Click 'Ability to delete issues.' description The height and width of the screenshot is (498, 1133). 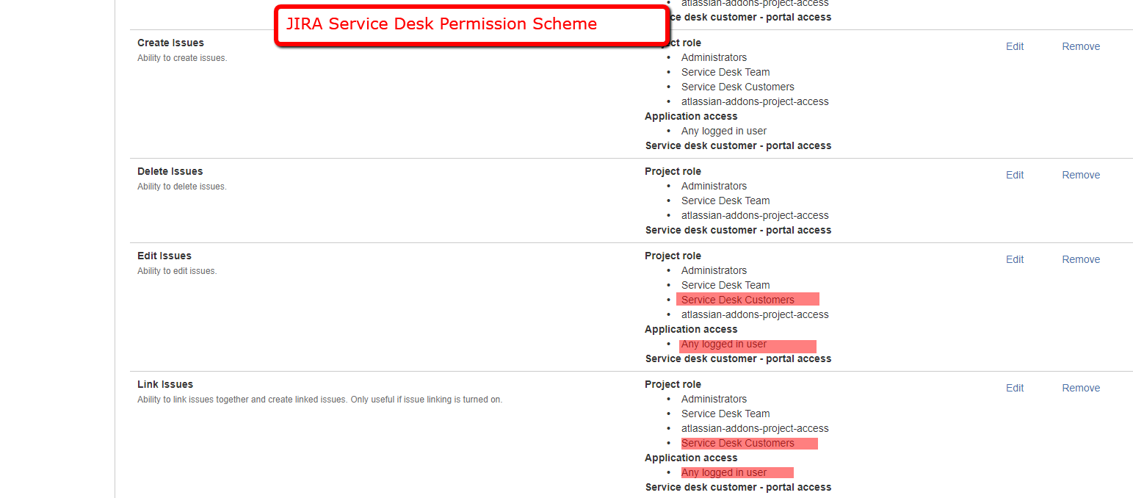[x=182, y=187]
